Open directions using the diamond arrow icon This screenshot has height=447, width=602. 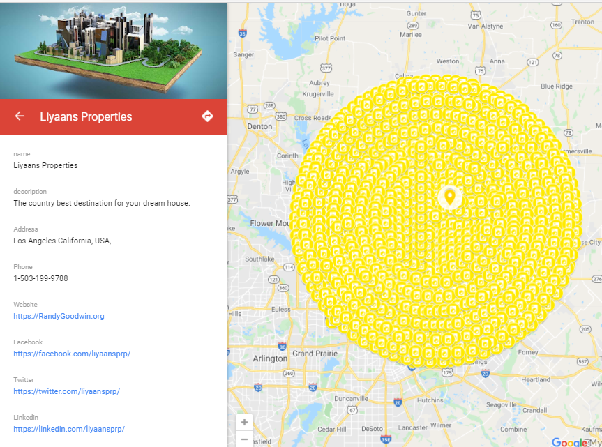(x=207, y=116)
